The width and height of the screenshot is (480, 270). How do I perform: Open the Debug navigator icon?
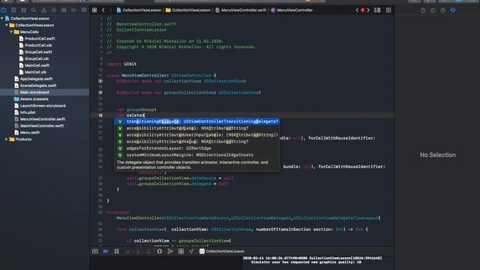[x=64, y=10]
